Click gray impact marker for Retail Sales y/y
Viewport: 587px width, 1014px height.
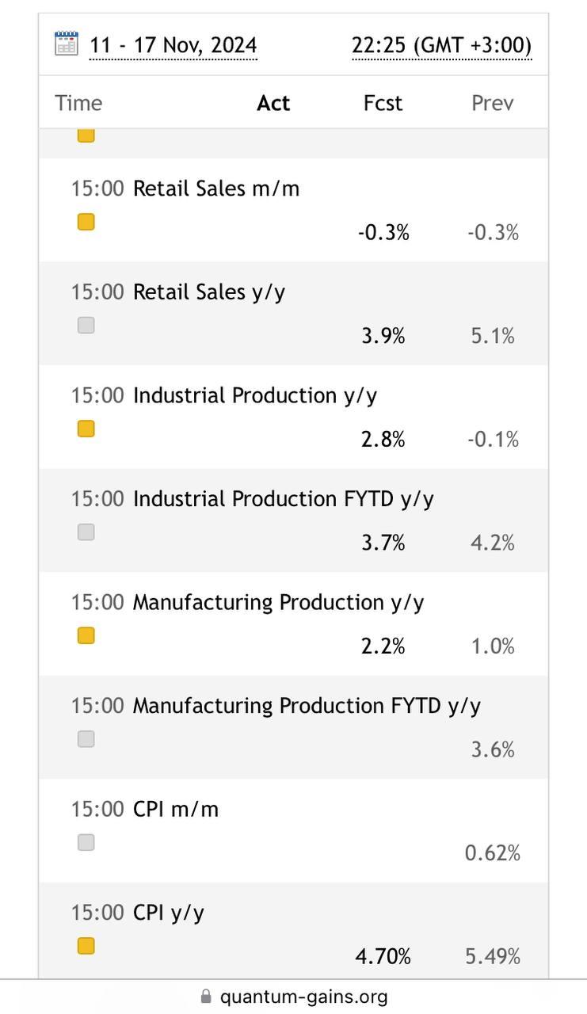[x=86, y=325]
